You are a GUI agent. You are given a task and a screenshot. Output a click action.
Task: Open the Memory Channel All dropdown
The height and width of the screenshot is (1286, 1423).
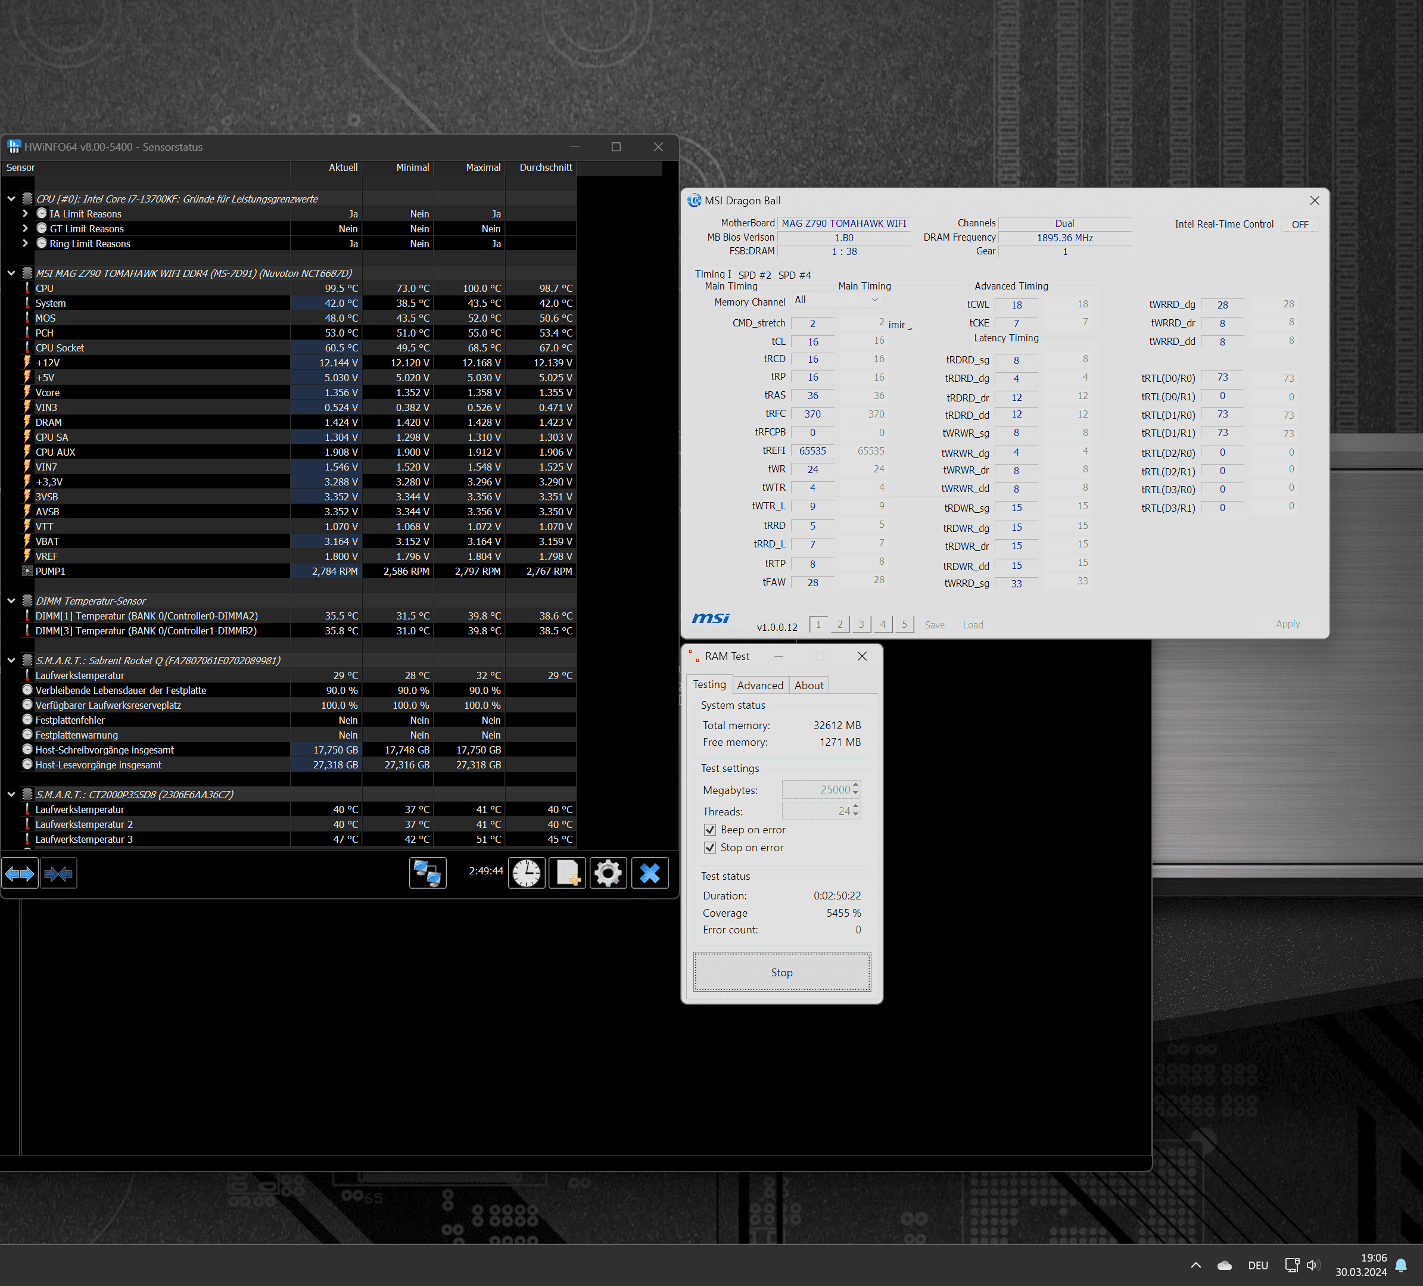click(836, 300)
